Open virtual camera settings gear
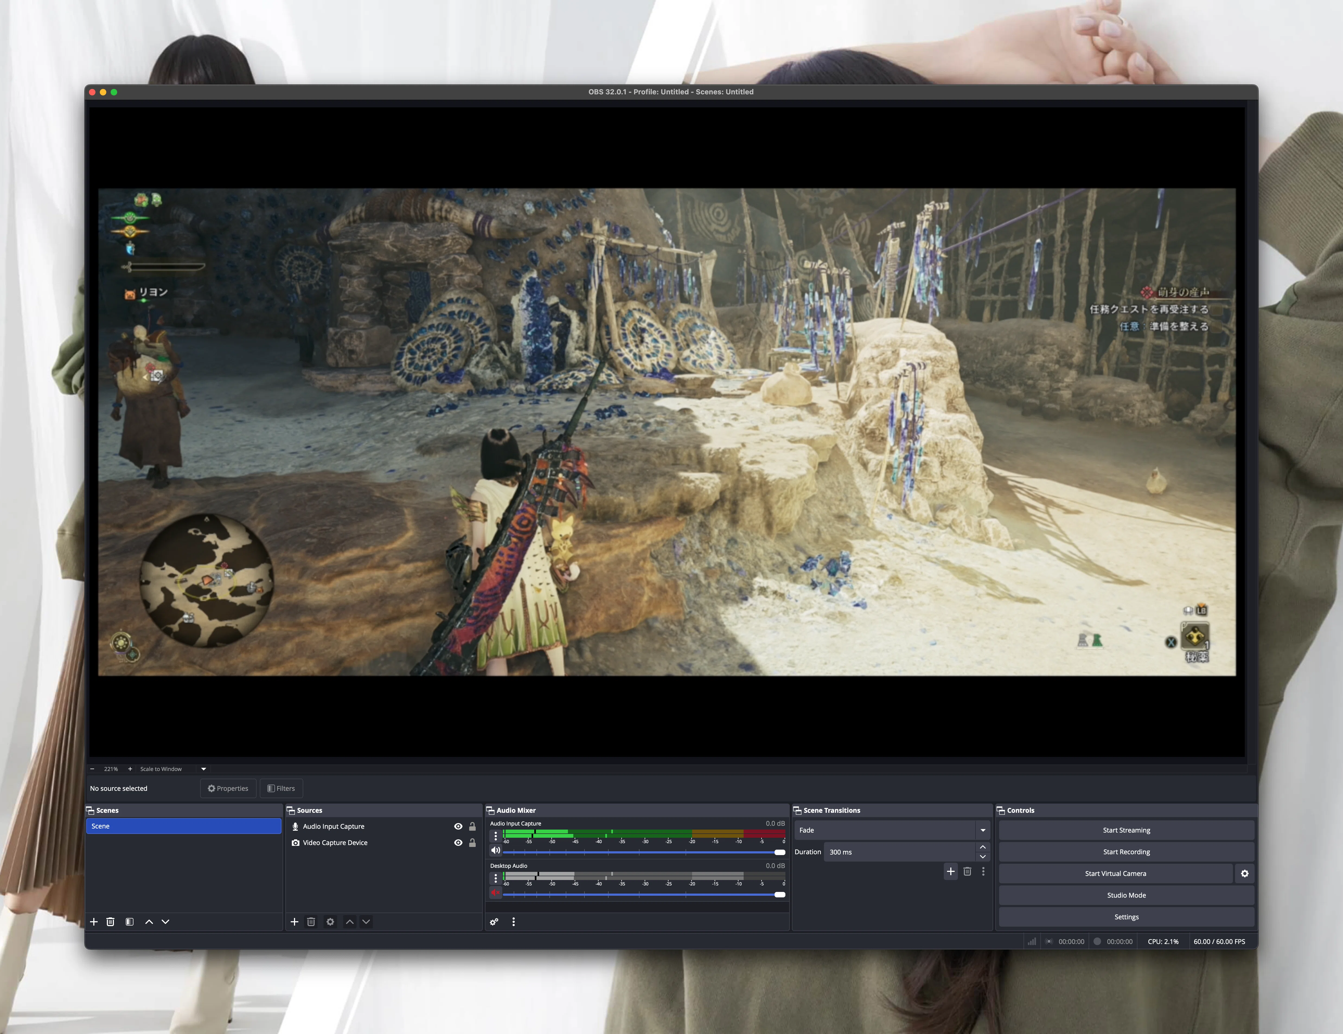This screenshot has height=1034, width=1343. [1245, 874]
